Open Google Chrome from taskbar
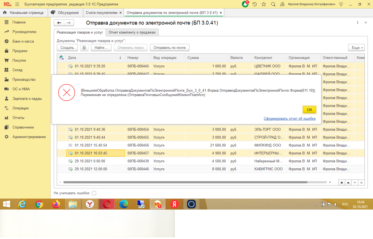373x239 pixels. [x=39, y=204]
